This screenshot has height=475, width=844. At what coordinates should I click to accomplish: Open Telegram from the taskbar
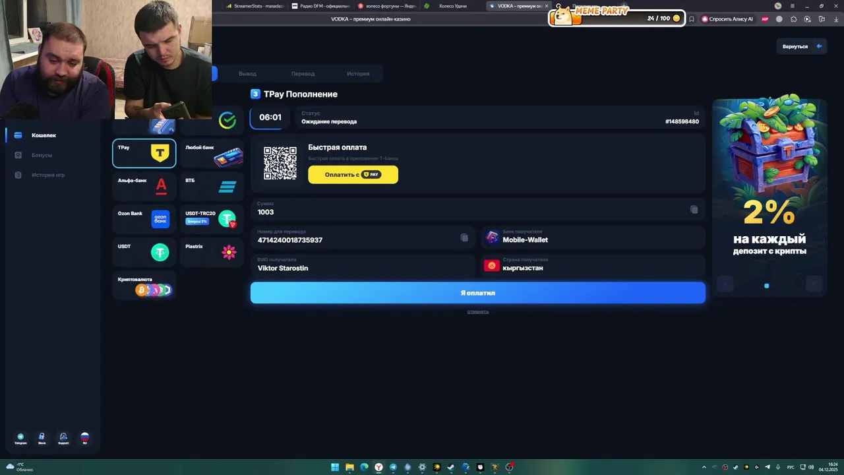pyautogui.click(x=393, y=467)
